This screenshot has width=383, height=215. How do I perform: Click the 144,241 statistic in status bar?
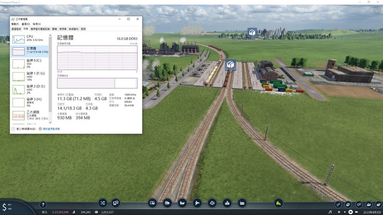[x=86, y=212]
